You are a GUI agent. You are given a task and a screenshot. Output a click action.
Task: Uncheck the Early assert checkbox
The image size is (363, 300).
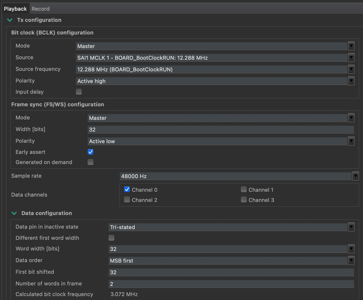91,152
